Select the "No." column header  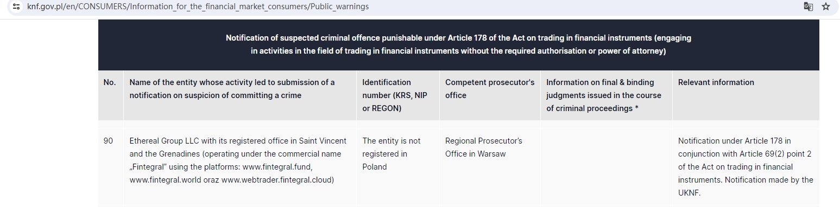pyautogui.click(x=110, y=82)
